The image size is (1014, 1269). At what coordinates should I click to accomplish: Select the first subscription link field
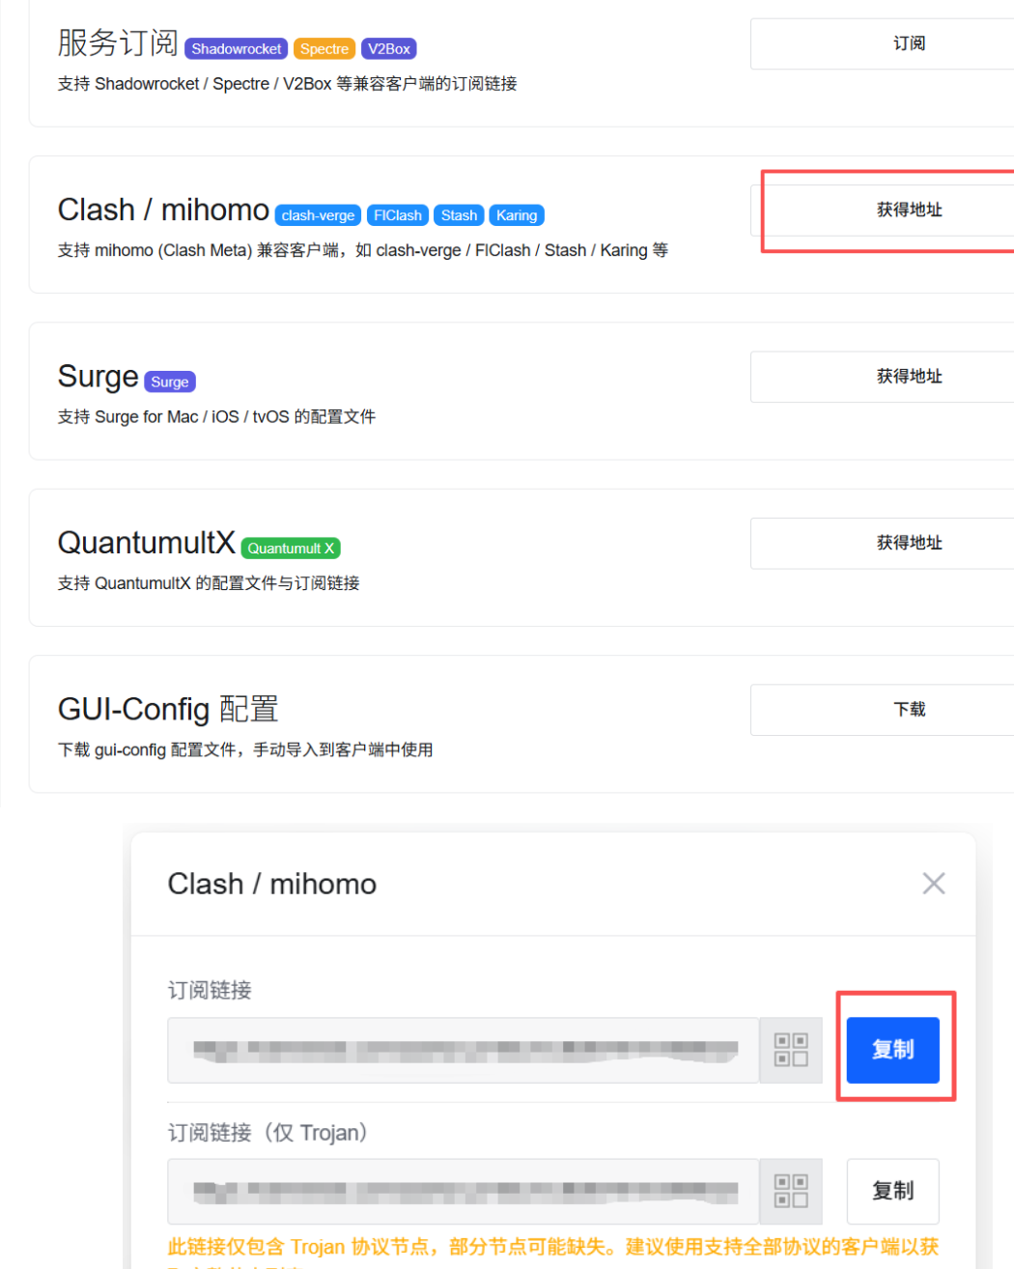(464, 1050)
